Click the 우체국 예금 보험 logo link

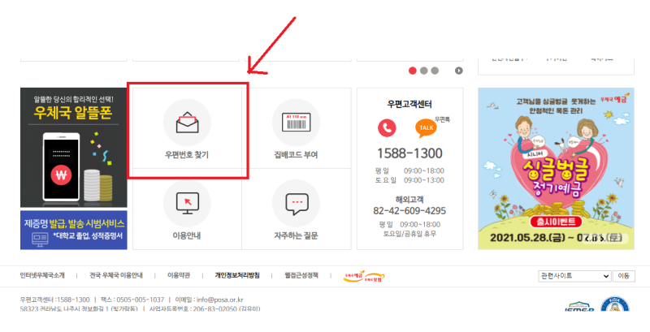(x=364, y=276)
